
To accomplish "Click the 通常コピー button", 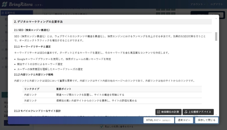I will pos(184,120).
